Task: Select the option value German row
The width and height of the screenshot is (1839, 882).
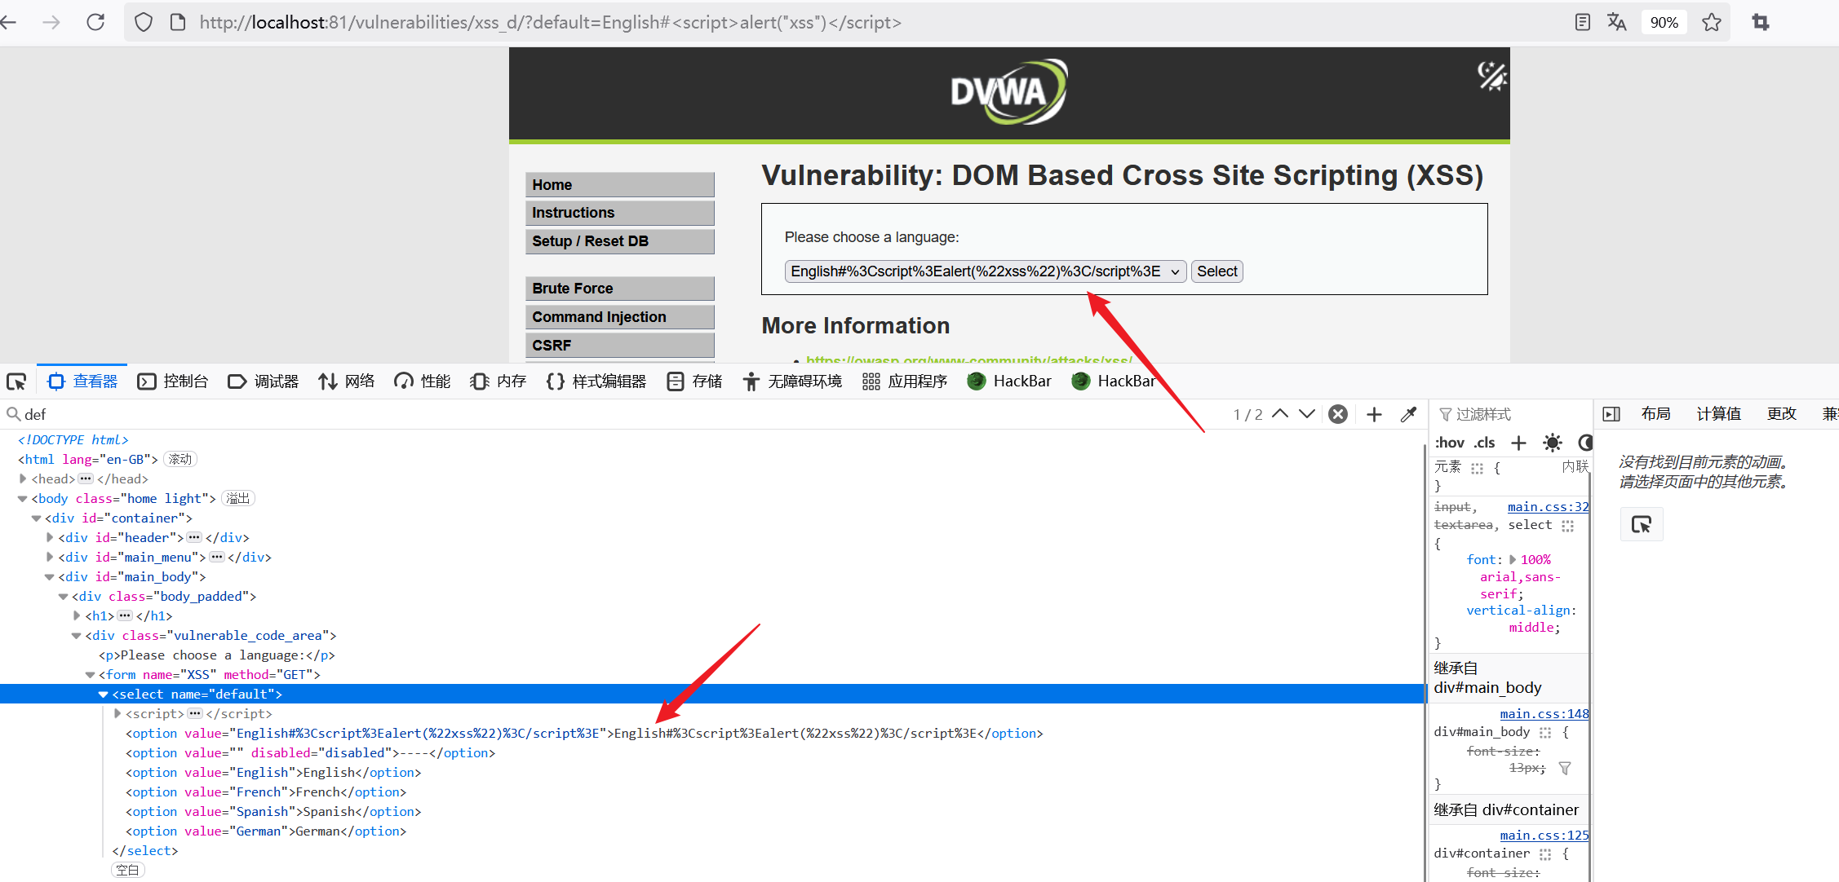Action: pyautogui.click(x=266, y=831)
